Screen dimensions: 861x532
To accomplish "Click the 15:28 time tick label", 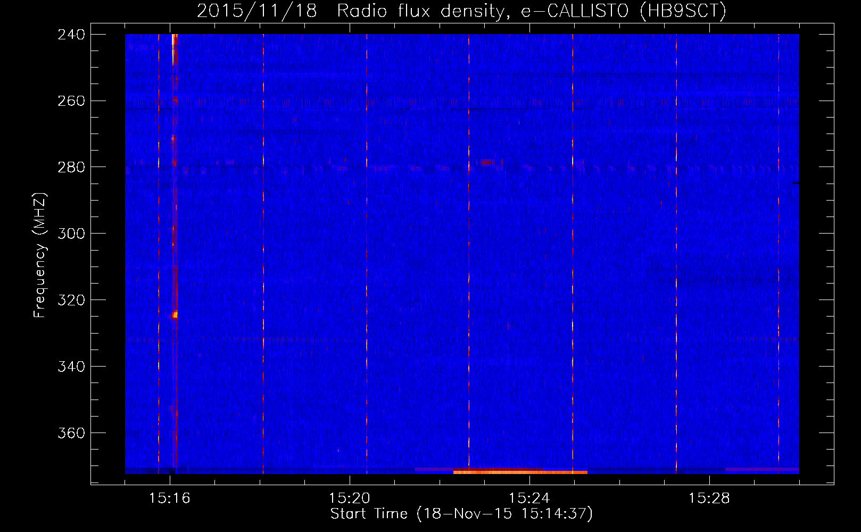I will pyautogui.click(x=709, y=498).
